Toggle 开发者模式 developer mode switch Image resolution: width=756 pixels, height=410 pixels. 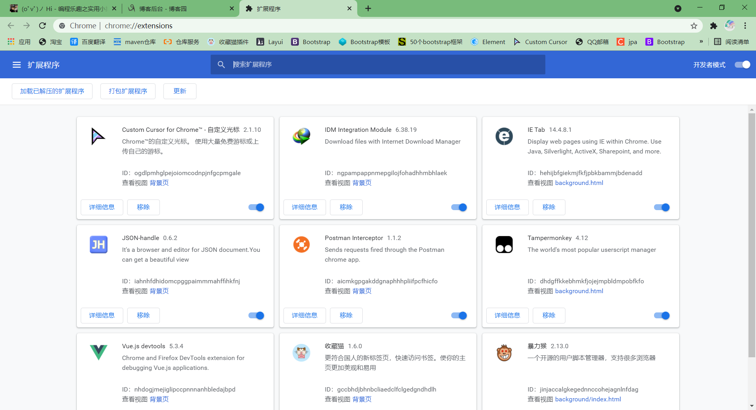point(743,65)
